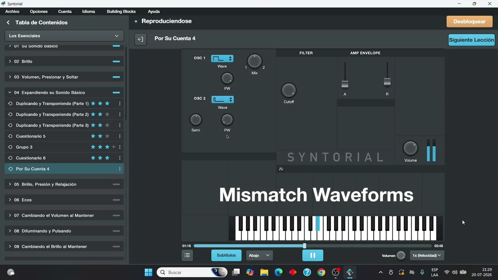Click the OSC 1 PW knob
Viewport: 498px width, 280px height.
tap(227, 79)
